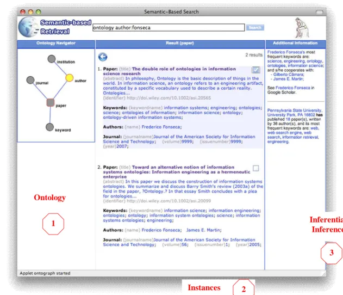Open title 'Toward an alternative notion of information'
This screenshot has width=343, height=295.
pyautogui.click(x=177, y=172)
